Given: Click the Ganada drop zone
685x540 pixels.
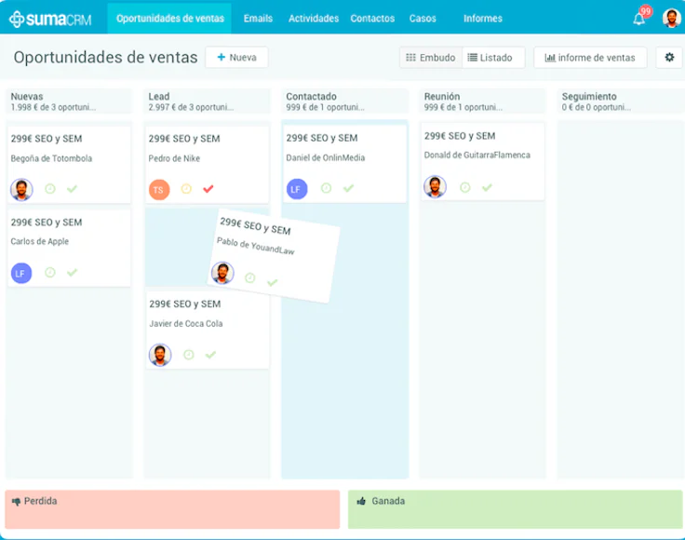Looking at the screenshot, I should pos(515,509).
